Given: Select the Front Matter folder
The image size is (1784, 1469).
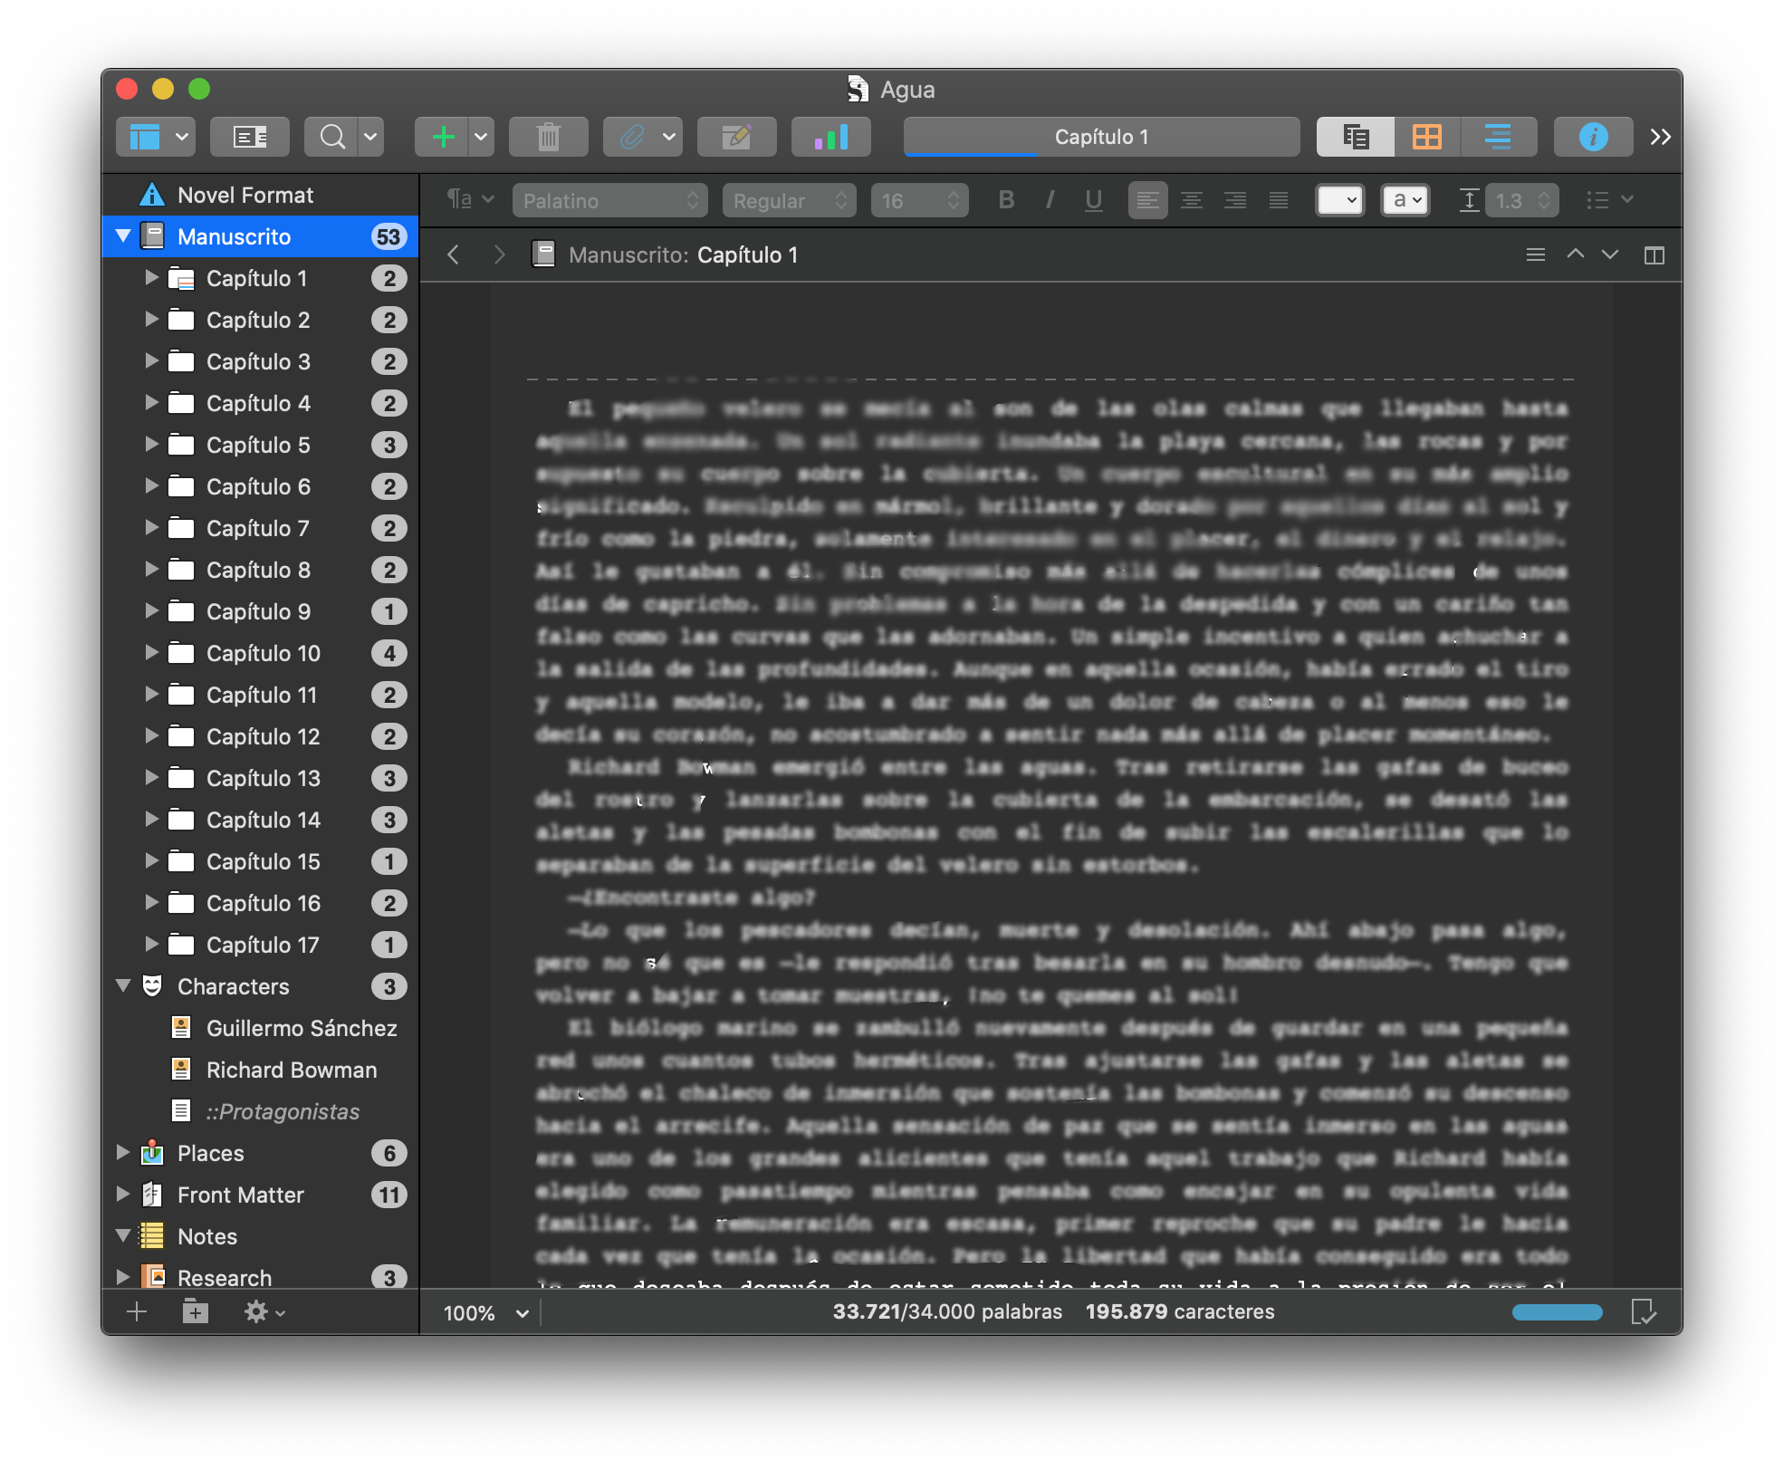Looking at the screenshot, I should [x=240, y=1195].
